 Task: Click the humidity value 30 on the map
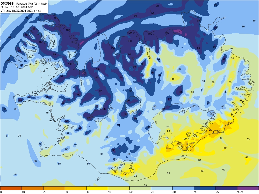[x=178, y=144]
